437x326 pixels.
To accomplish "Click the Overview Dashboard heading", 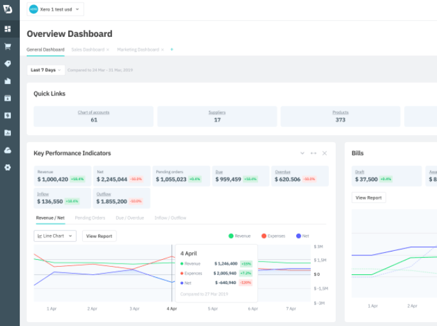I will click(x=69, y=34).
